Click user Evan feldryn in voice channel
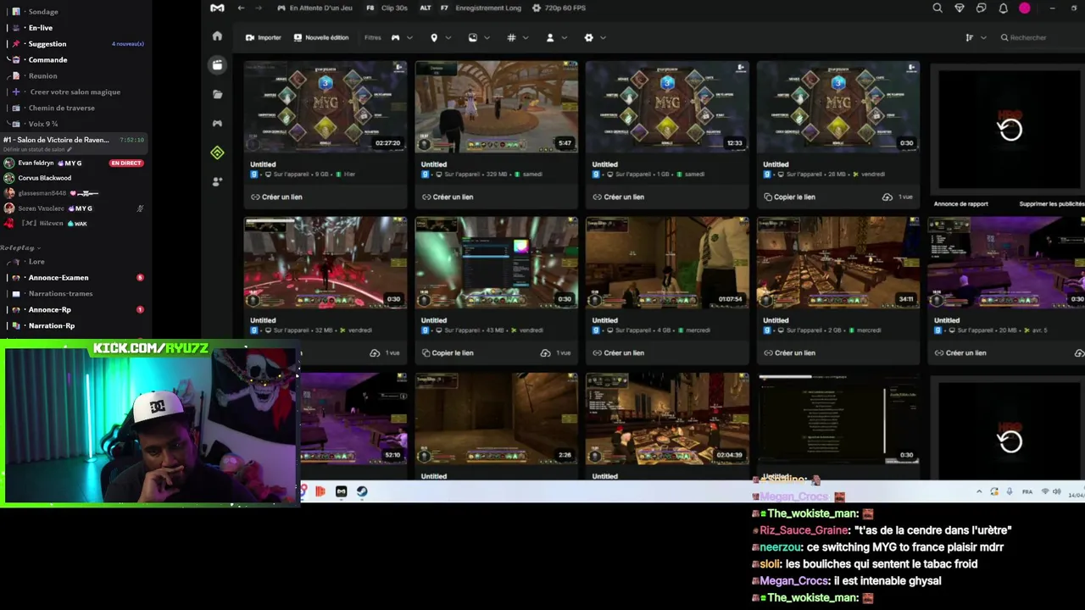 [x=36, y=163]
